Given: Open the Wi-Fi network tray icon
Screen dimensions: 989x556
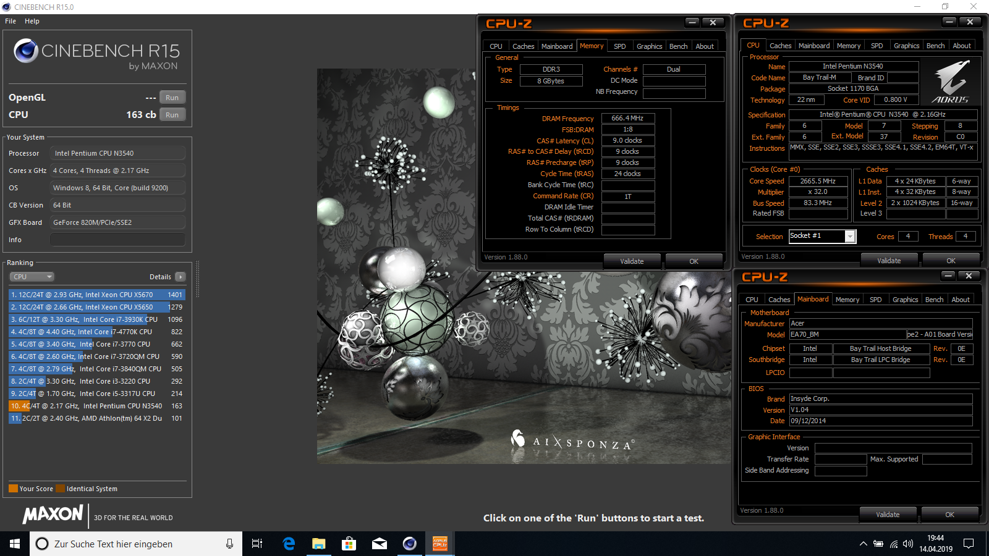Looking at the screenshot, I should 894,544.
